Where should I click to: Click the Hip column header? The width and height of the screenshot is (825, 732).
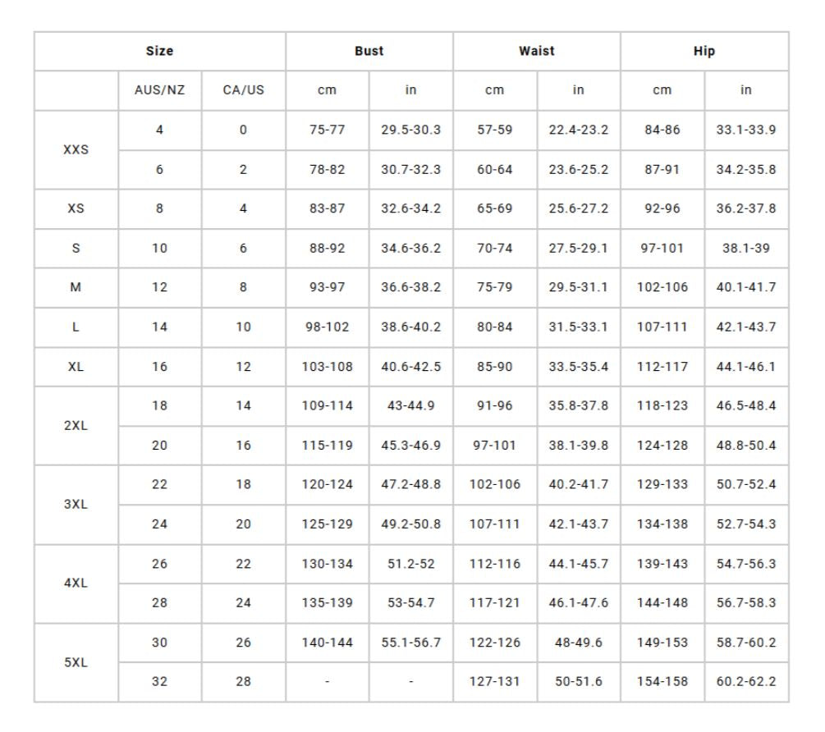pos(704,51)
